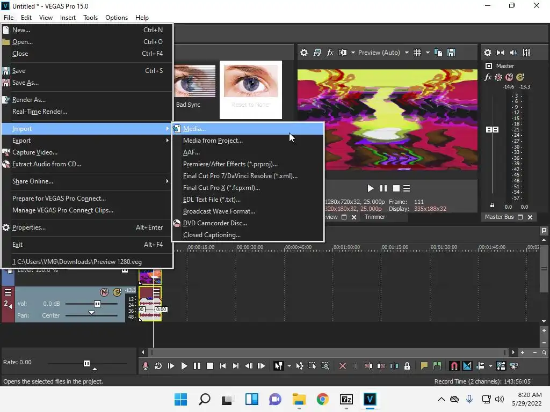Toggle loop playback button
550x412 pixels.
tap(158, 366)
